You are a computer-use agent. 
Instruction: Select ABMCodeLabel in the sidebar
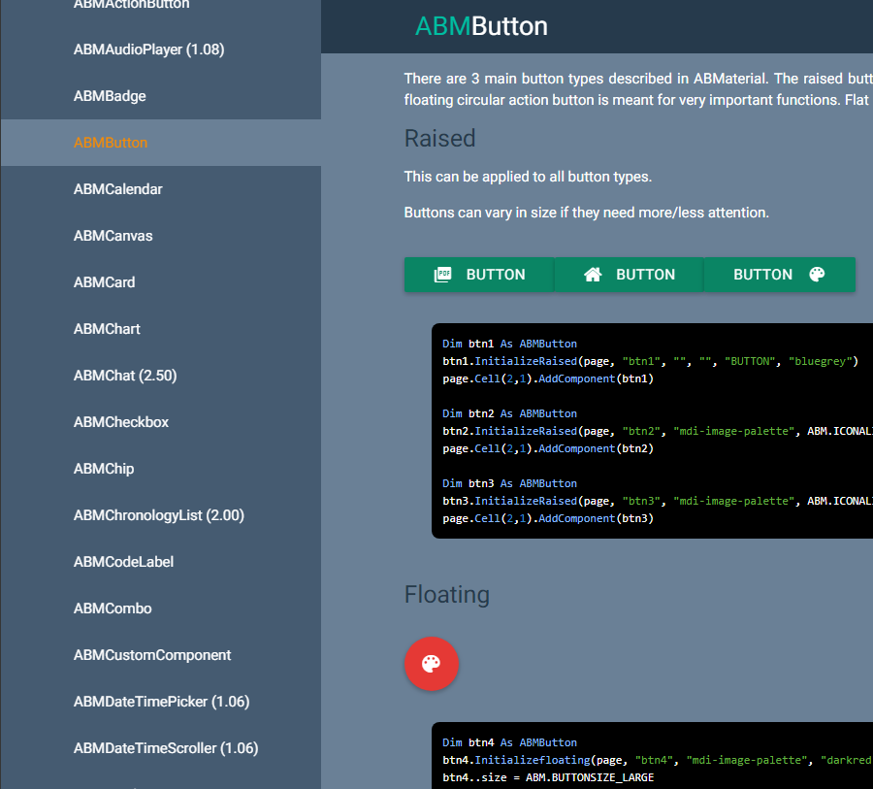(123, 562)
